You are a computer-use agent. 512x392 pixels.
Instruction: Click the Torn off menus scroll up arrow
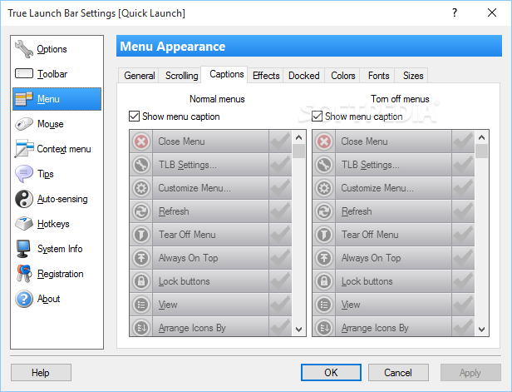(x=481, y=137)
